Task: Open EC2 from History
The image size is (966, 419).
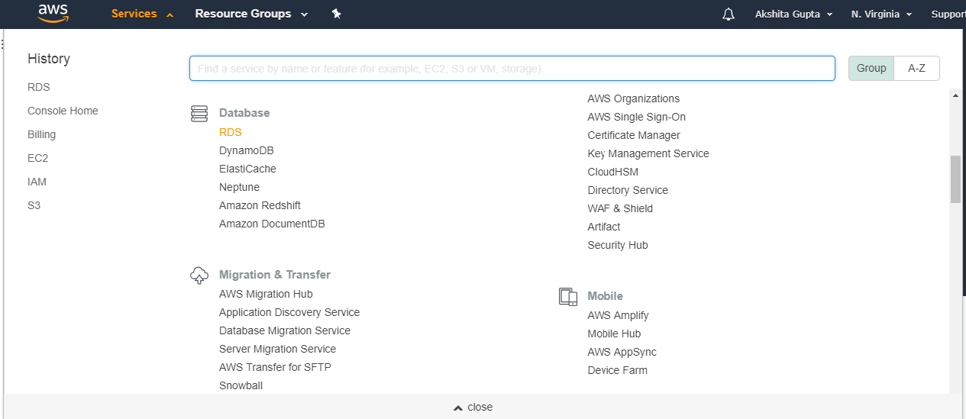Action: point(37,158)
